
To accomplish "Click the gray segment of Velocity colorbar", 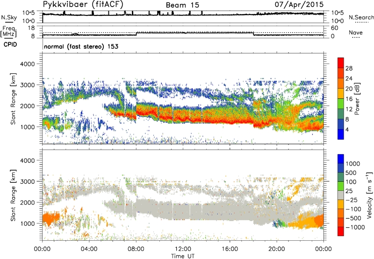I will click(341, 195).
